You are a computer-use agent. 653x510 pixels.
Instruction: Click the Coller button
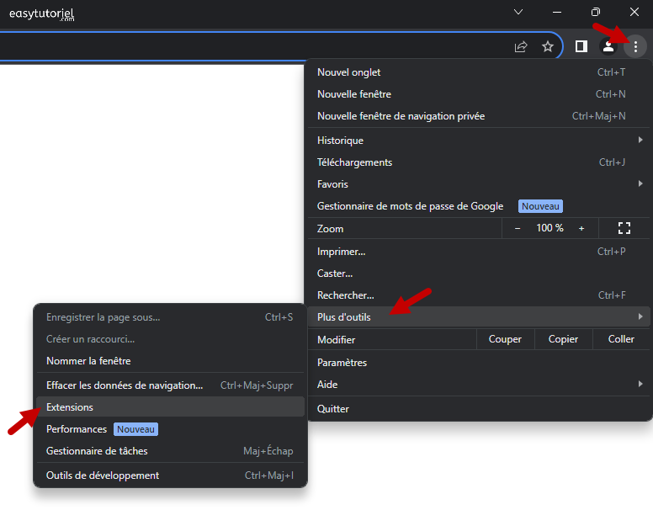coord(621,339)
